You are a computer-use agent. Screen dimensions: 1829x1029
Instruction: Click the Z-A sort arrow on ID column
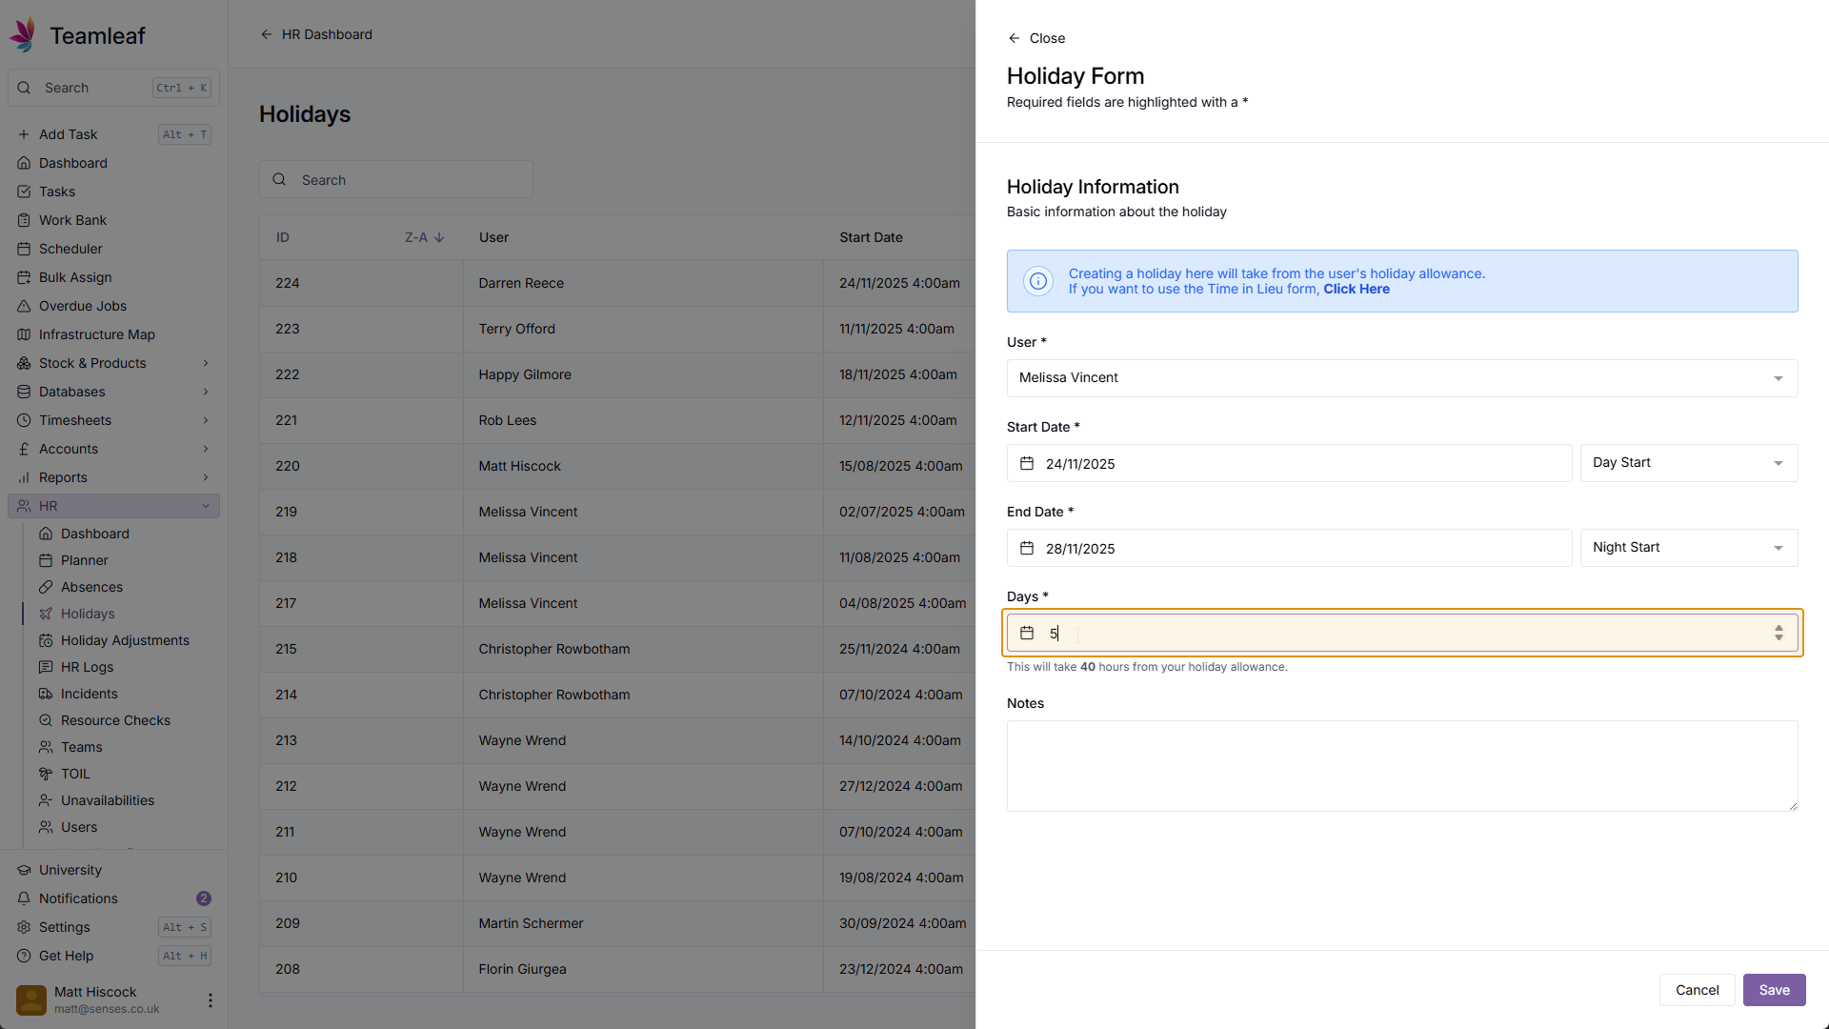tap(439, 237)
